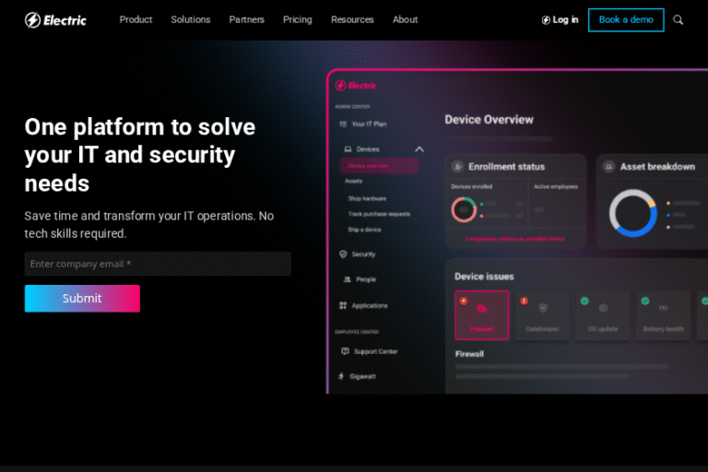
Task: Click the Book a demo button
Action: pos(626,19)
